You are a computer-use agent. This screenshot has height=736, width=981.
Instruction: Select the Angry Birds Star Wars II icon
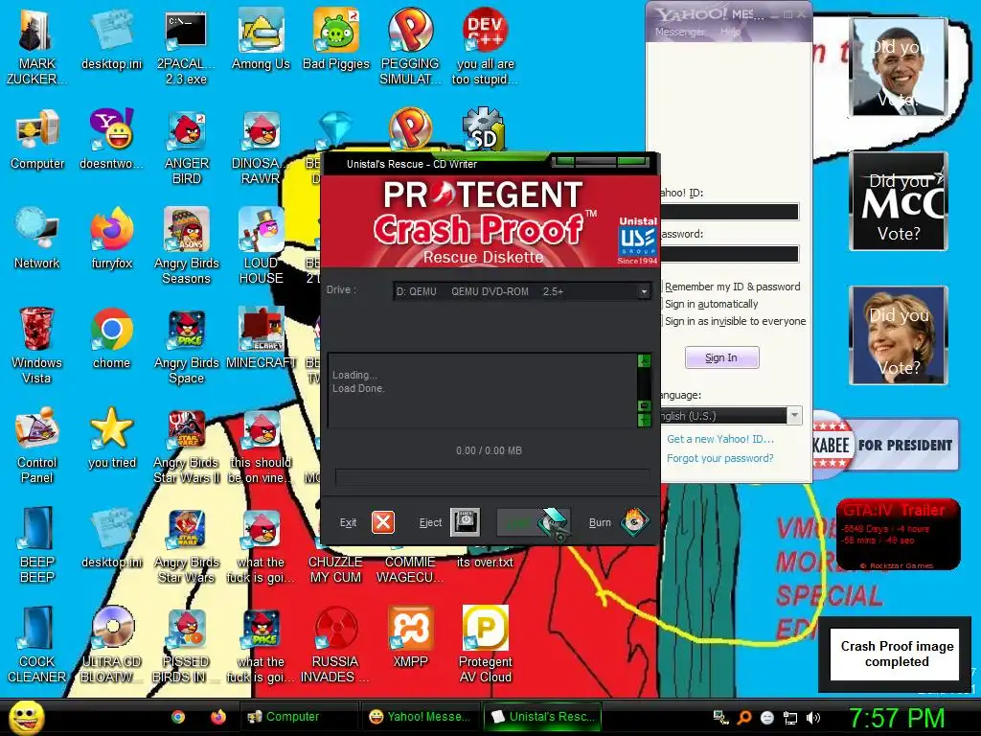(x=187, y=447)
